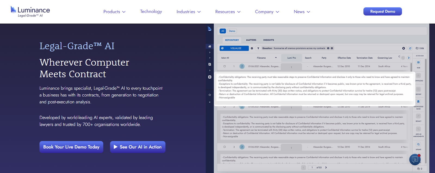Screen dimensions: 435x173
Task: Click the Task icon in action bar
Action: (418, 63)
